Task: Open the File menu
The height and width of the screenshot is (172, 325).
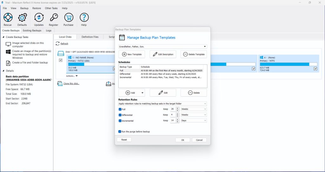Action: click(5, 8)
